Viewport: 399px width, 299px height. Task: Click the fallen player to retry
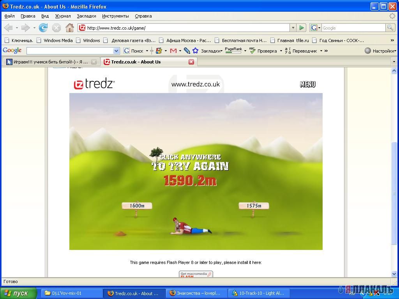(x=190, y=226)
